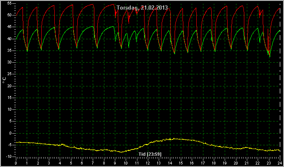Click the 45 value on temperature axis
The height and width of the screenshot is (167, 284).
10,27
